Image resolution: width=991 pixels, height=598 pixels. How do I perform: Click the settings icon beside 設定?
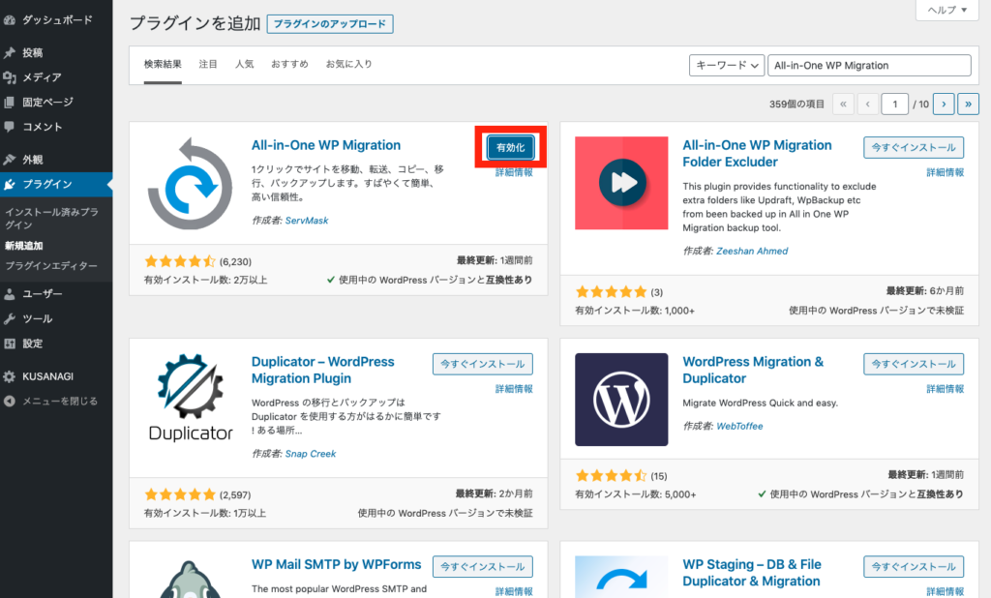click(x=9, y=344)
